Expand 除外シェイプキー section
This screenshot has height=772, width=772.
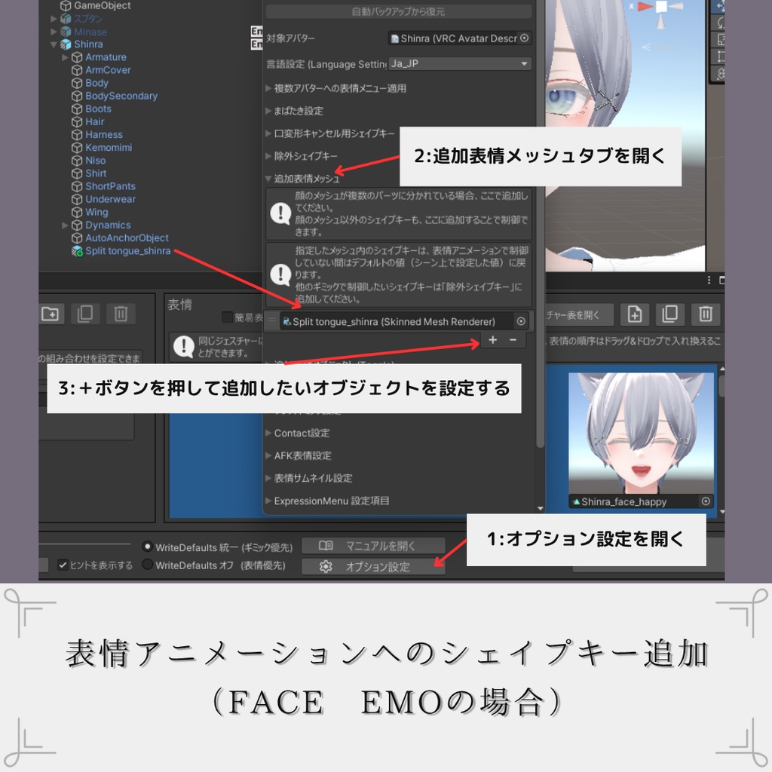[268, 156]
